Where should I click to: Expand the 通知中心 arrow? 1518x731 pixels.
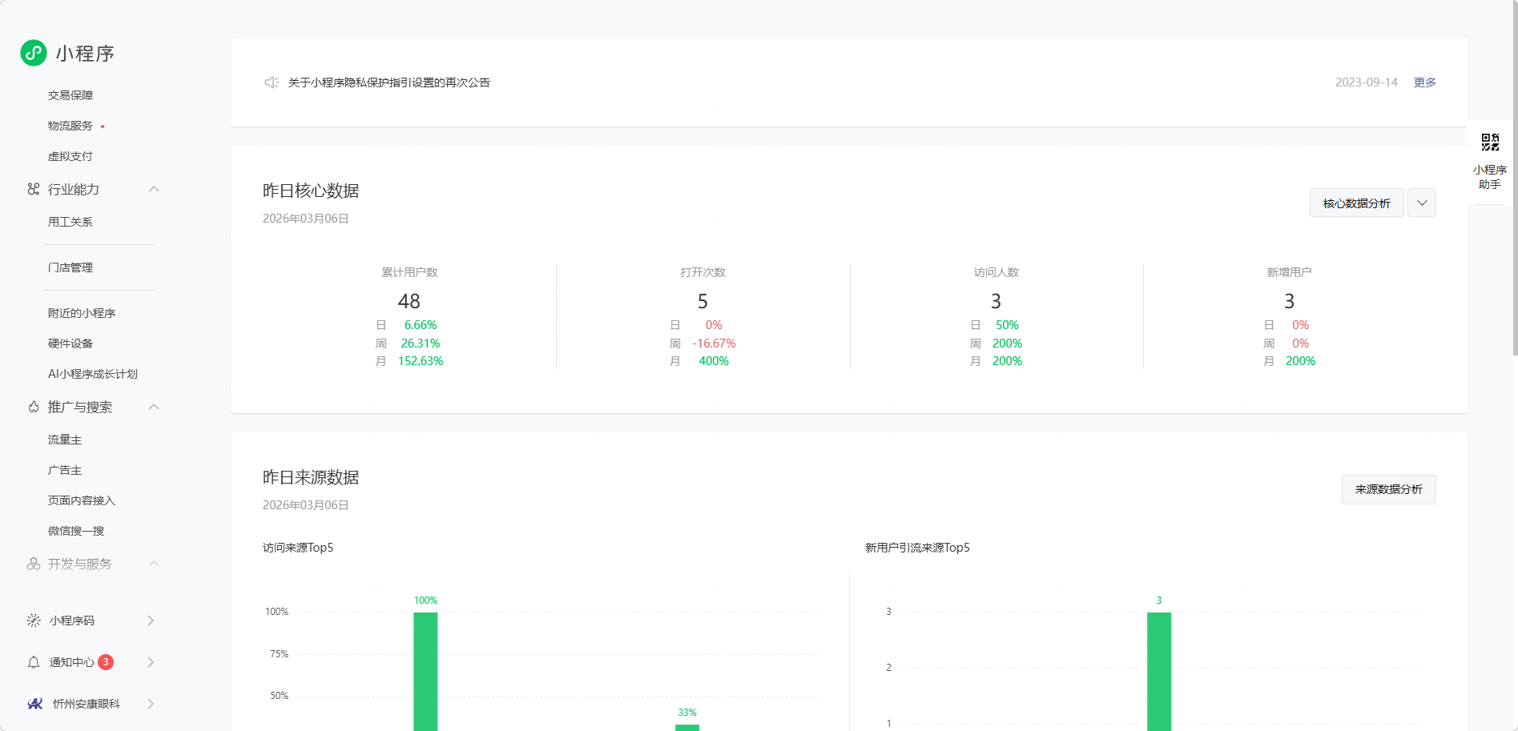point(151,662)
